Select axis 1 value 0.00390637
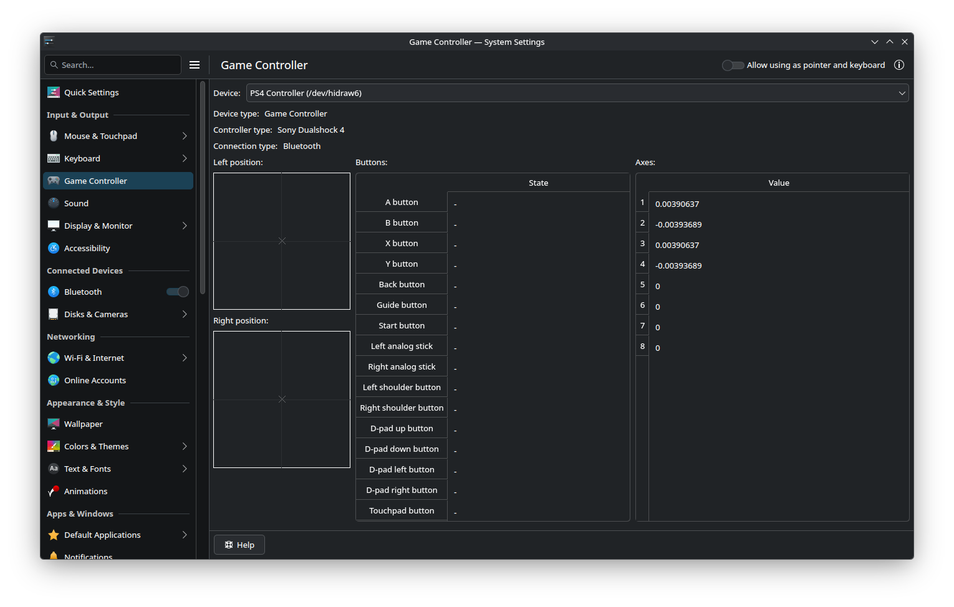 coord(677,204)
